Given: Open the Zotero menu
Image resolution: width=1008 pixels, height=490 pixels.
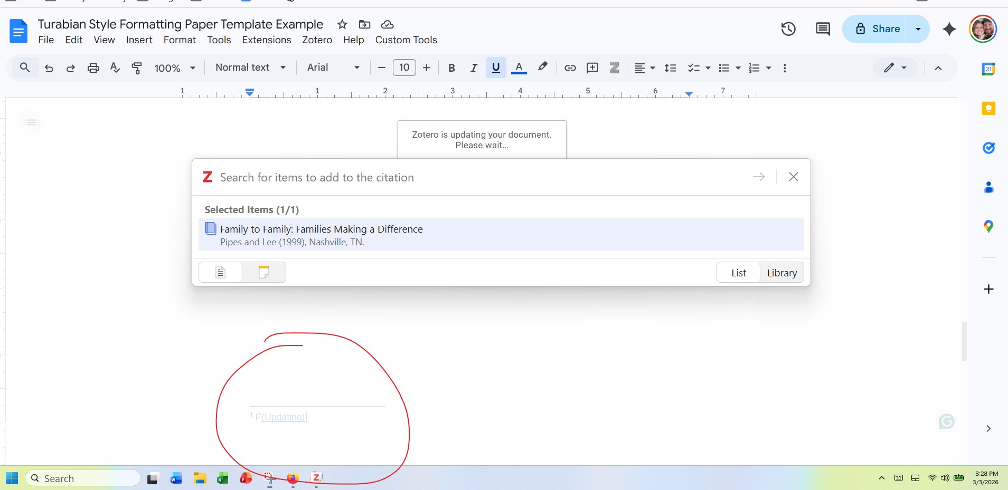Looking at the screenshot, I should point(317,40).
